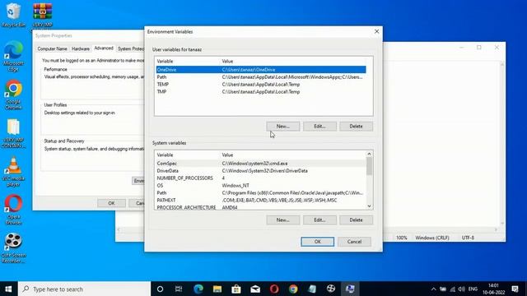Image resolution: width=527 pixels, height=296 pixels.
Task: Cancel the Environment Variables dialog
Action: pos(354,242)
